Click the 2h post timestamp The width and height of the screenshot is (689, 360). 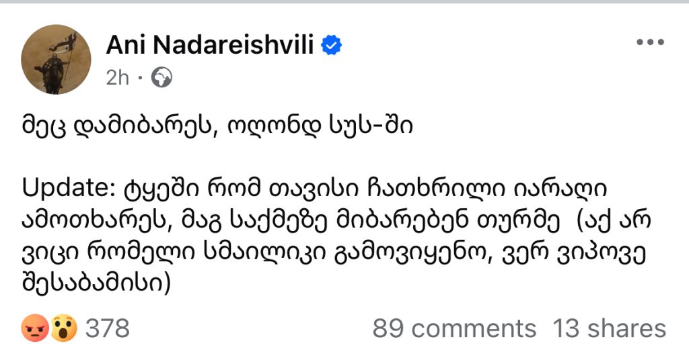(117, 79)
